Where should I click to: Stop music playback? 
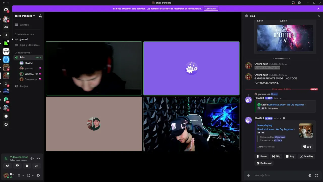point(290,156)
